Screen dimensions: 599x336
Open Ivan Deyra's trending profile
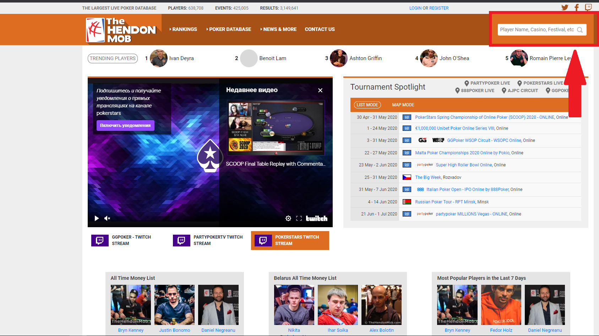click(x=181, y=58)
